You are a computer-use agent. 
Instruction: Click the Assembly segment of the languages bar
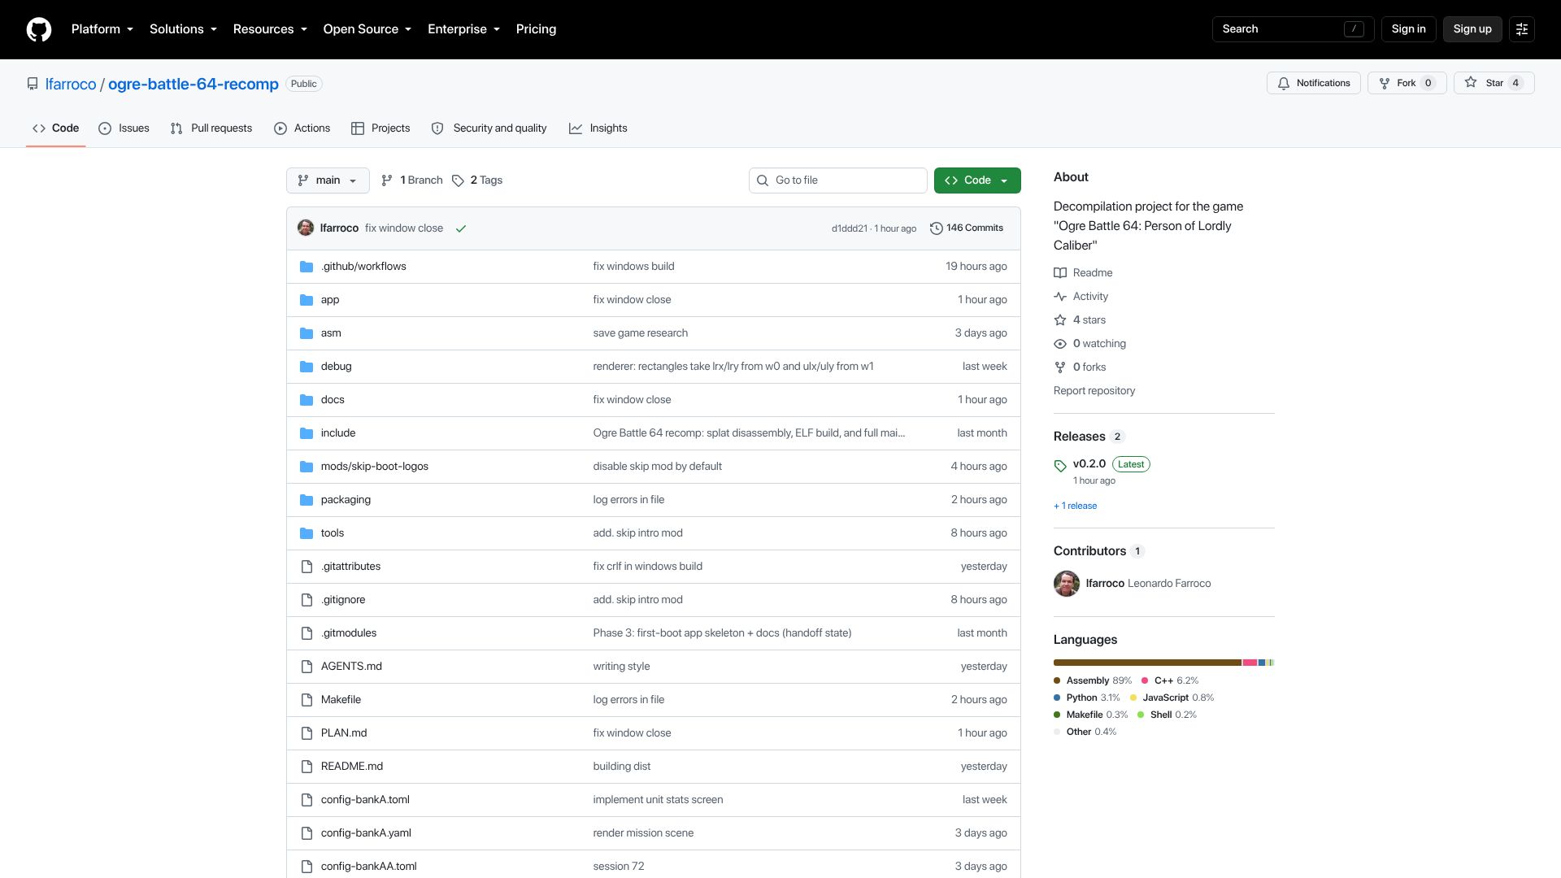[x=1147, y=663]
